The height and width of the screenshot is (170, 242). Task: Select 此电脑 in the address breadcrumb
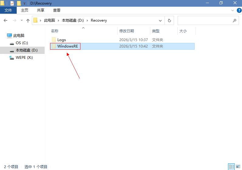tap(49, 20)
